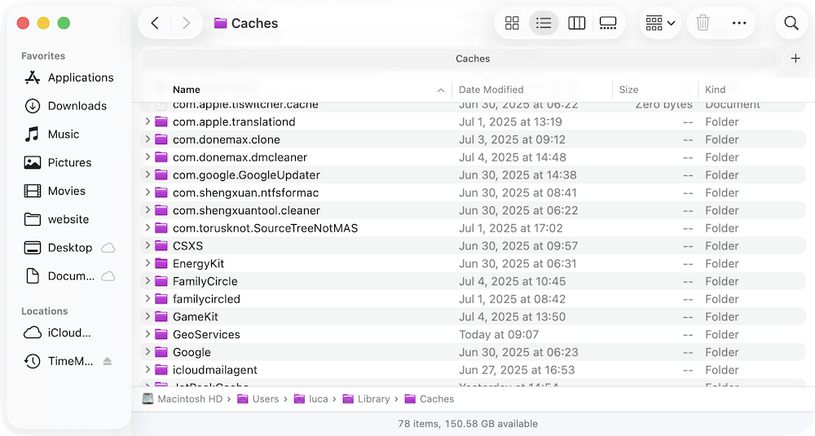The image size is (815, 436).
Task: Expand the com.shengxuan.ntfsformac folder
Action: [148, 192]
